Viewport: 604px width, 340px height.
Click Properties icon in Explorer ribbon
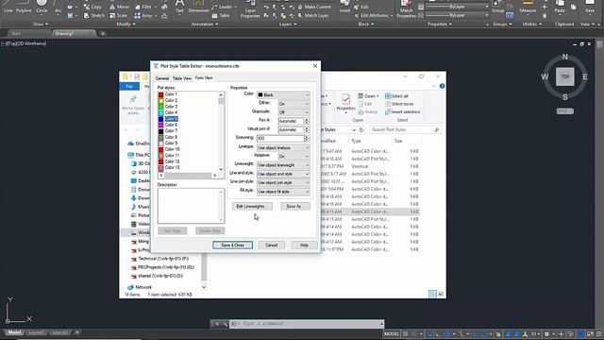pos(346,102)
